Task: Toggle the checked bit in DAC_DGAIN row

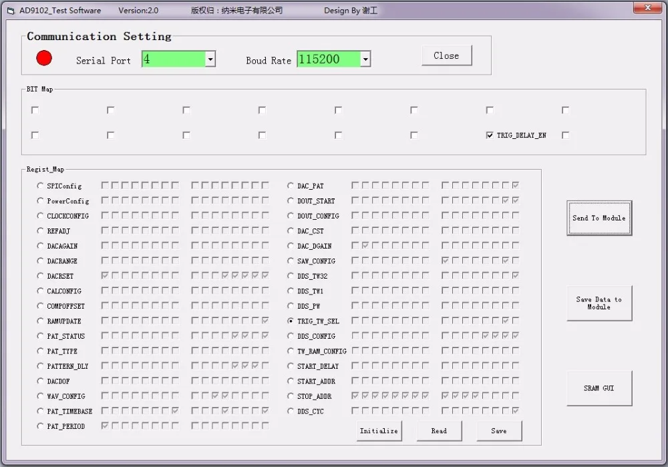Action: point(365,245)
